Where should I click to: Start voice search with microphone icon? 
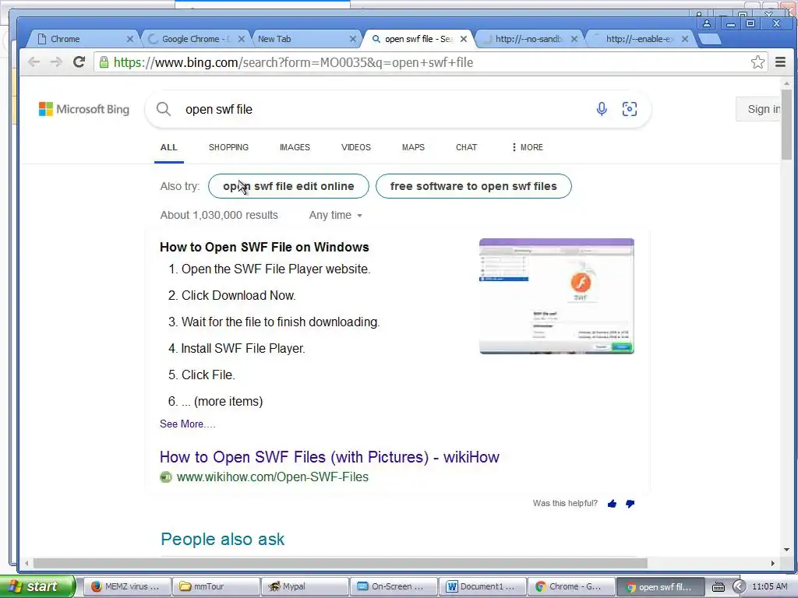[602, 109]
